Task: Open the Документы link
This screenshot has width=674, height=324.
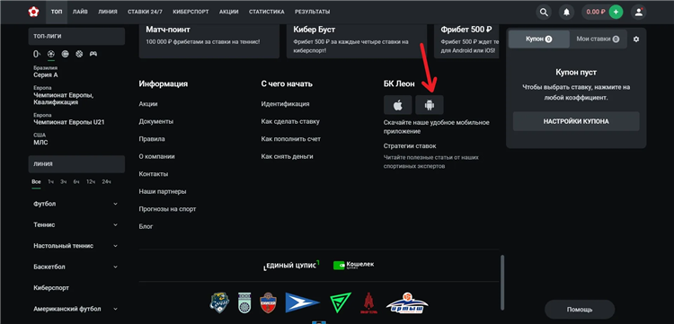Action: point(156,121)
